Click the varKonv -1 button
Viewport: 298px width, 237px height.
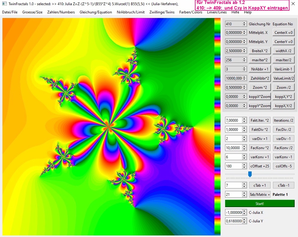coord(284,157)
